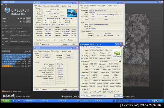The height and width of the screenshot is (108, 164).
Task: Click the GPU-Z Name field GeForce 9800 GTX
Action: [101, 50]
